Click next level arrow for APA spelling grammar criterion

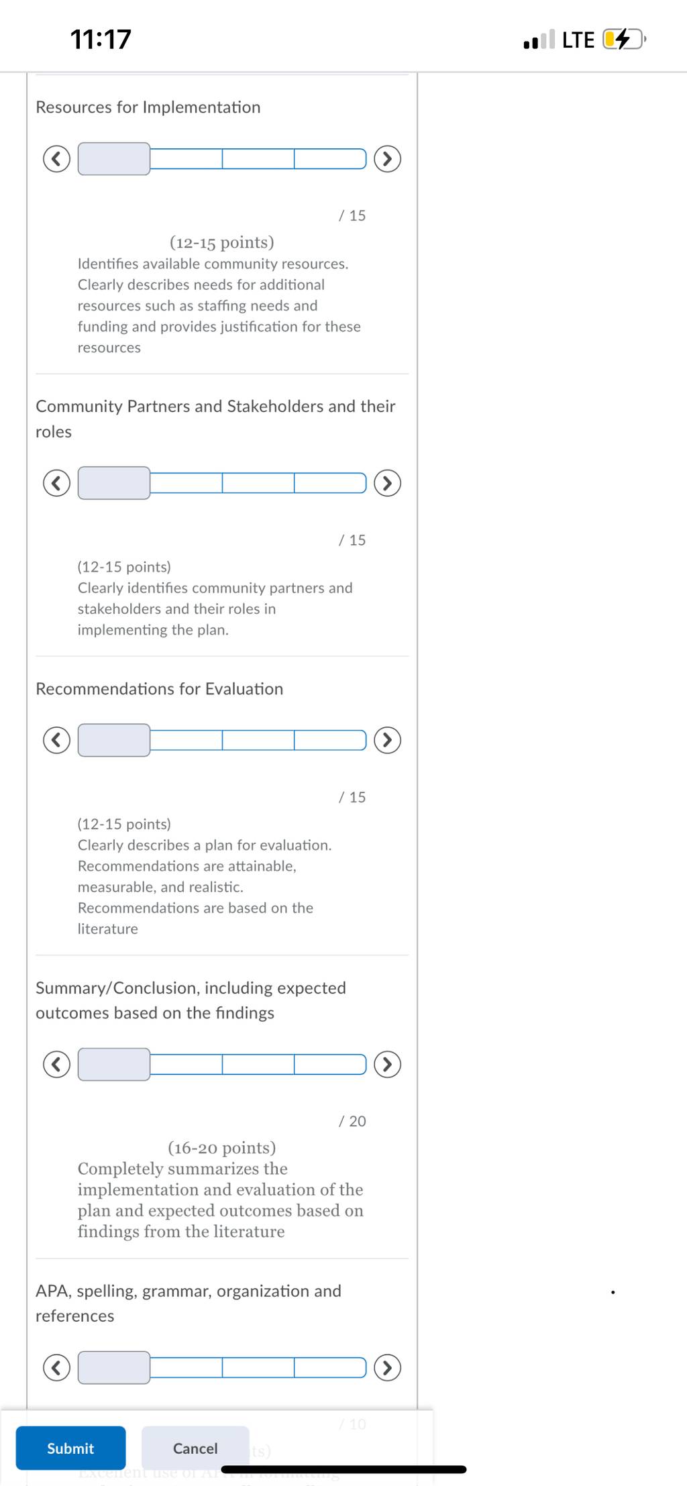(387, 1367)
